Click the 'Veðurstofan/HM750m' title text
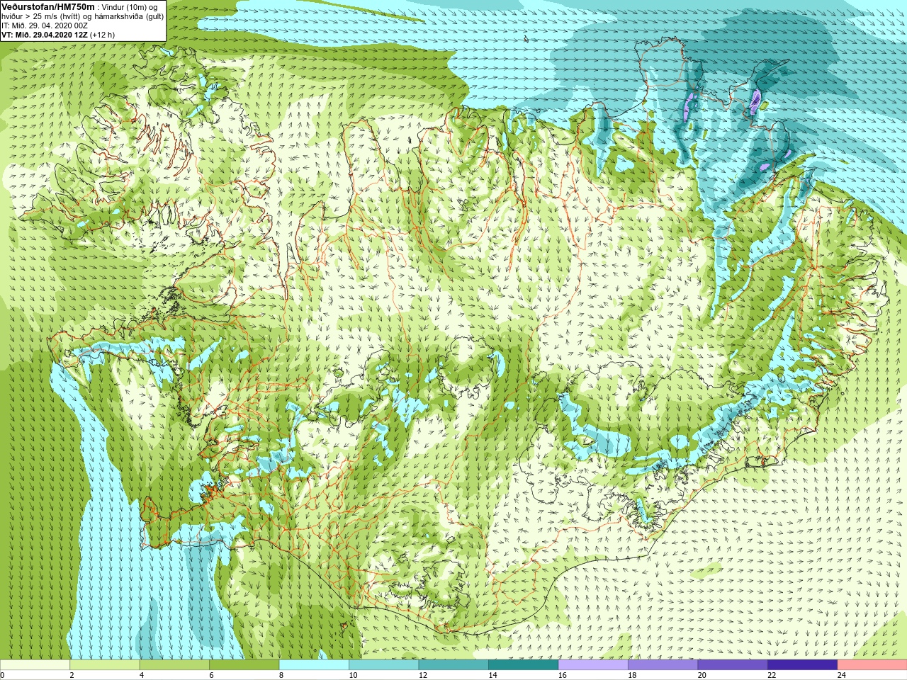 coord(48,6)
